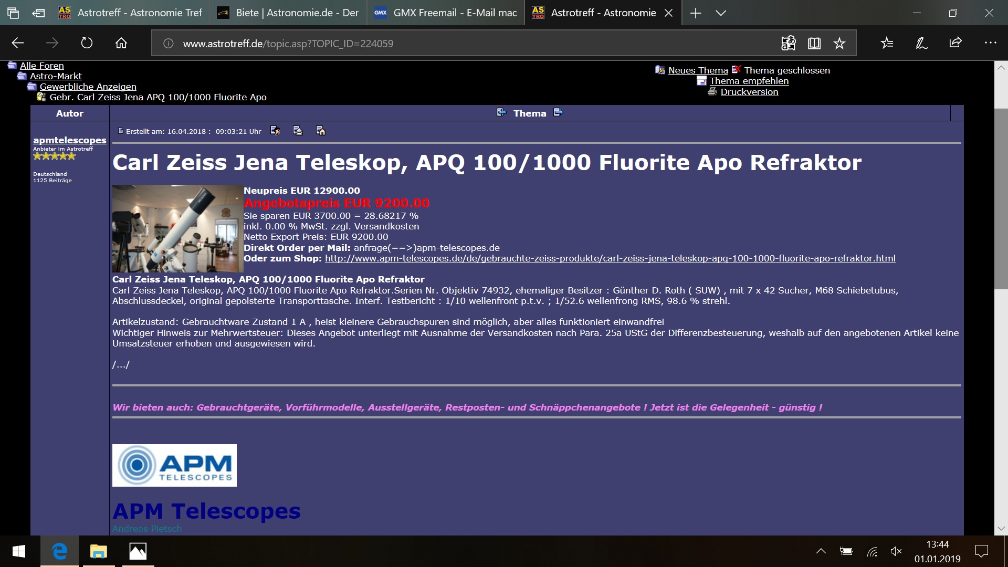Click the APM Telescopes logo image
Screen dimensions: 1008x567
point(174,465)
